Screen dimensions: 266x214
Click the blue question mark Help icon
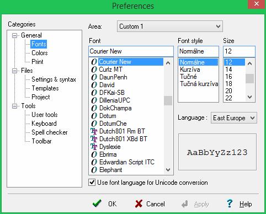pyautogui.click(x=230, y=204)
